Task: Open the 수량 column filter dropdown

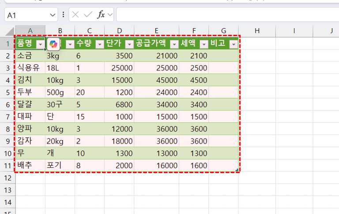Action: pos(100,44)
